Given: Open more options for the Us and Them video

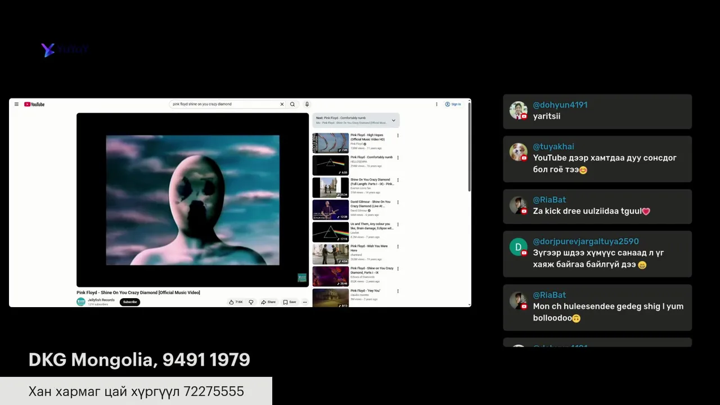Looking at the screenshot, I should 398,224.
